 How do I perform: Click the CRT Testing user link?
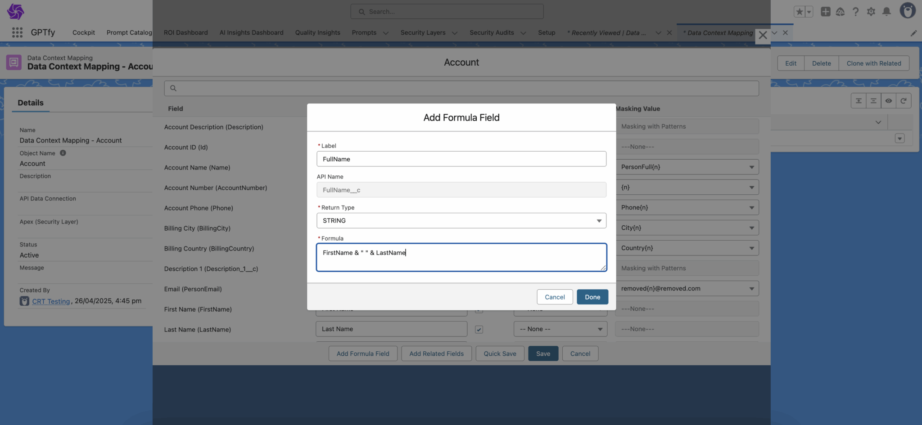tap(51, 301)
